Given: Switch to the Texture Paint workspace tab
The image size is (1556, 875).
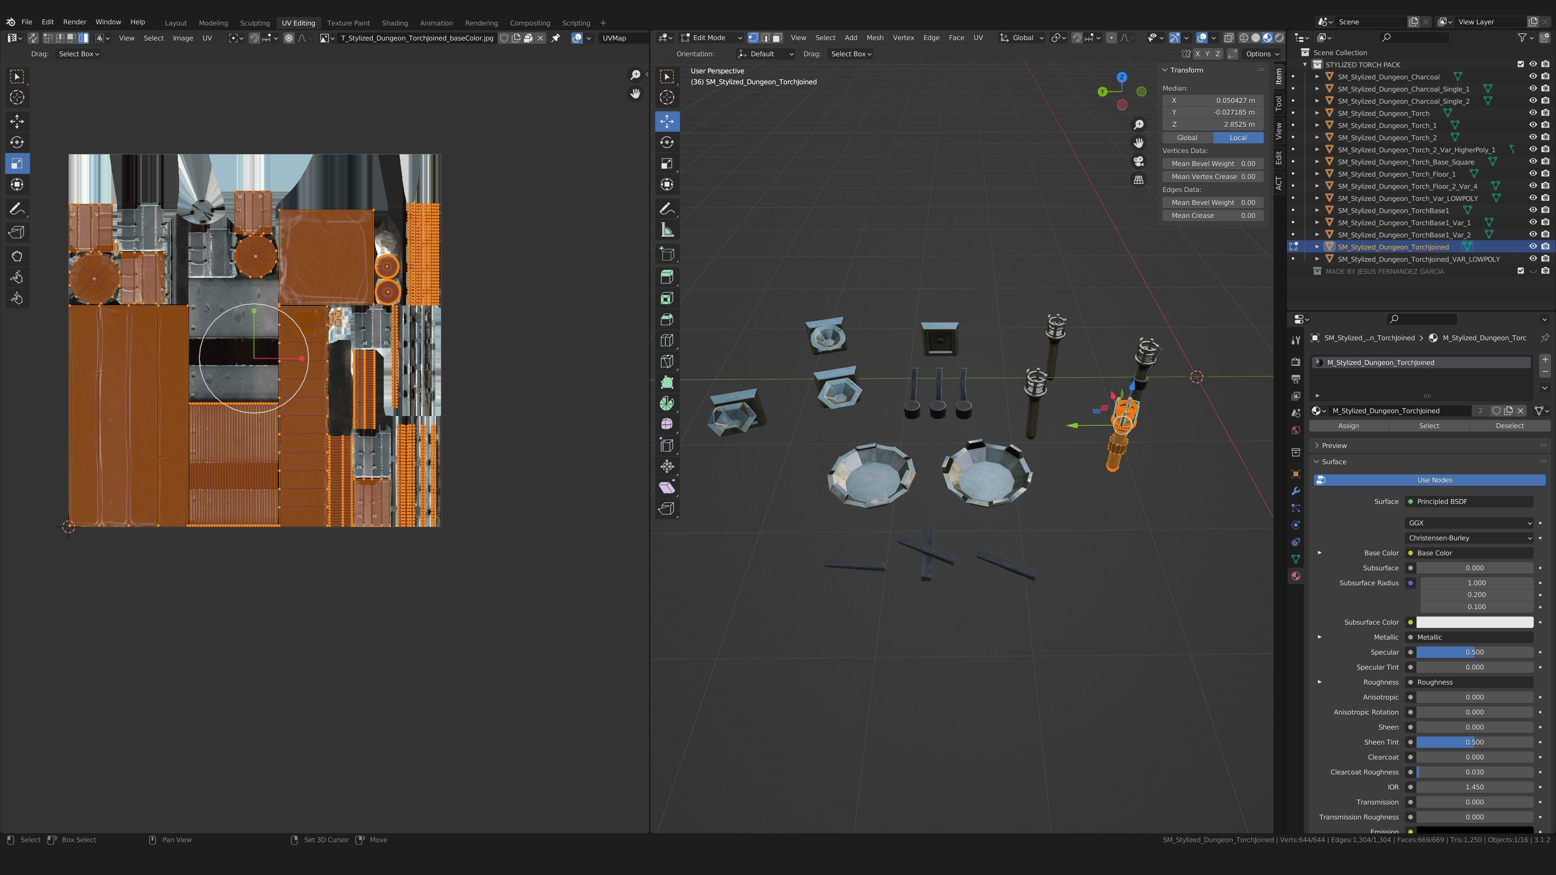Looking at the screenshot, I should (348, 23).
